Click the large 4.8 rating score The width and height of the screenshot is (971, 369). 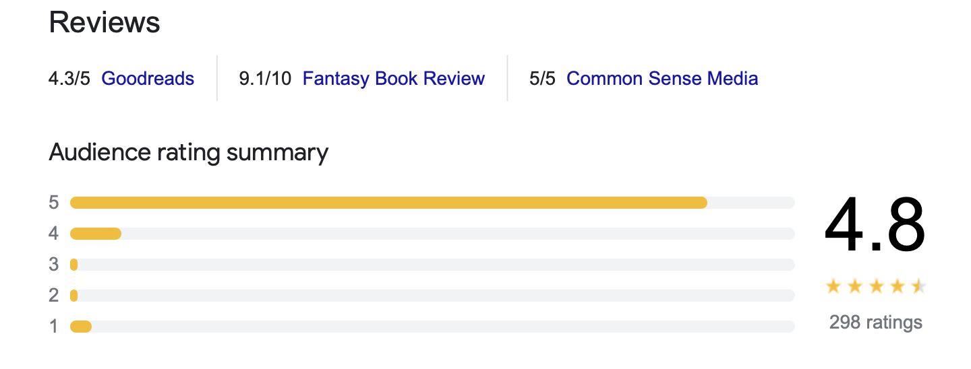[x=875, y=226]
